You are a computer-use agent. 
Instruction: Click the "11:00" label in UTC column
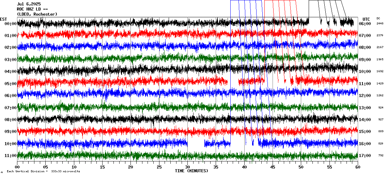(365, 84)
